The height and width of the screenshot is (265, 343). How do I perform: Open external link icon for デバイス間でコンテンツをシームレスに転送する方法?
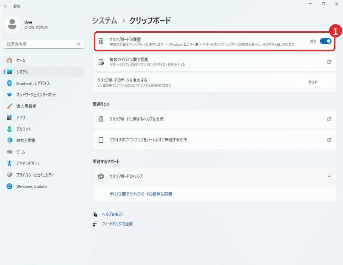click(329, 140)
